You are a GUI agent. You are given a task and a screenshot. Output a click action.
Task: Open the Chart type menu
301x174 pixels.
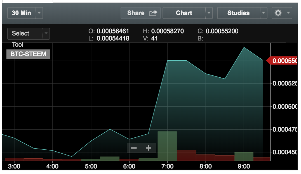[x=187, y=13]
